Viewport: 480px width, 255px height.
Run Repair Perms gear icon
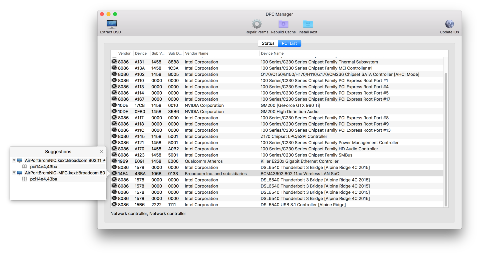click(257, 24)
